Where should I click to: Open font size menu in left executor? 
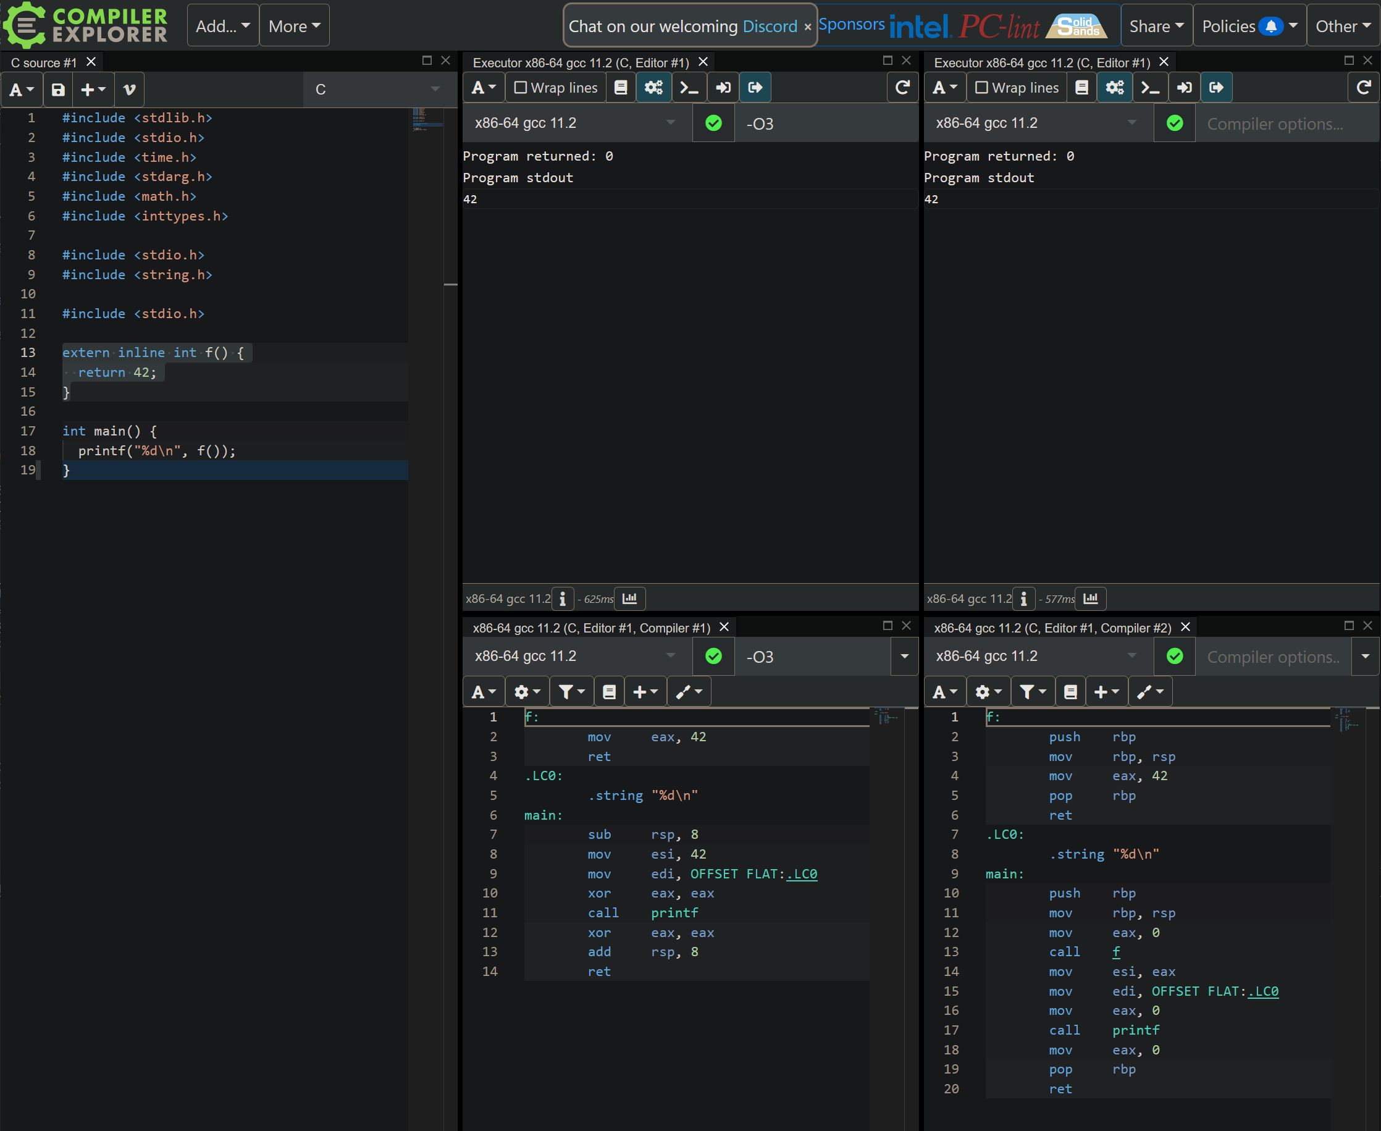(484, 87)
